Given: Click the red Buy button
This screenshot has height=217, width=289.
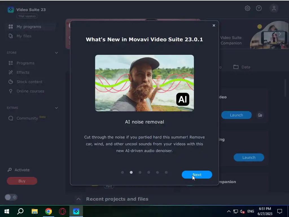Looking at the screenshot, I should pyautogui.click(x=22, y=181).
